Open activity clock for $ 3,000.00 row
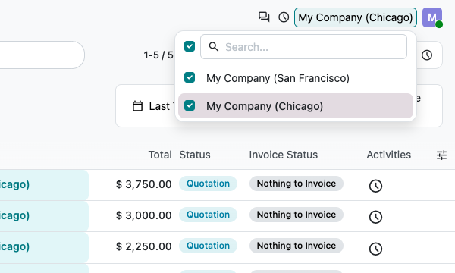 [x=375, y=217]
